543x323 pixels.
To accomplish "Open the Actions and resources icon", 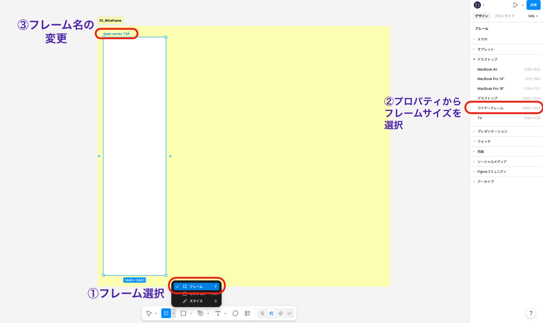I will click(x=247, y=313).
